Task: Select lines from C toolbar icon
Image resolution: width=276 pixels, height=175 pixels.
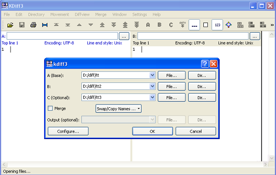Action: 171,25
